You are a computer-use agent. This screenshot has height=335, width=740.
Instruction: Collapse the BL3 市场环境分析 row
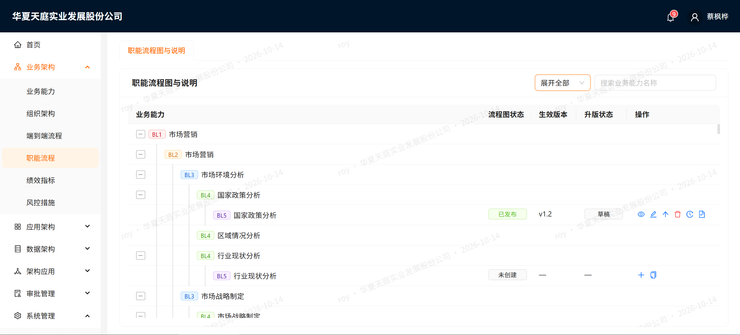pyautogui.click(x=141, y=175)
